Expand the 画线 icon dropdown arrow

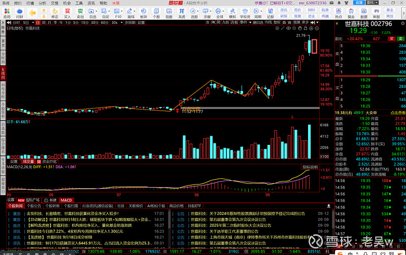[134, 11]
